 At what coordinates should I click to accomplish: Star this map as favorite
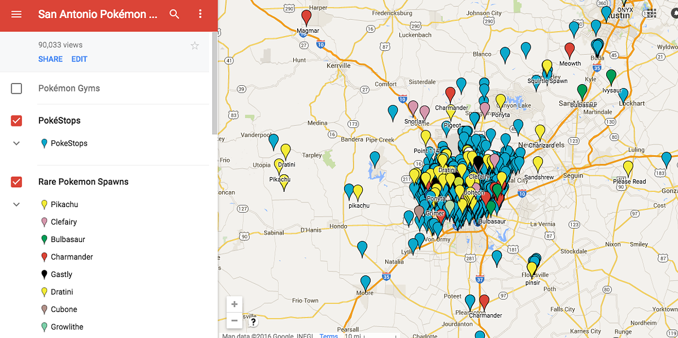coord(195,46)
